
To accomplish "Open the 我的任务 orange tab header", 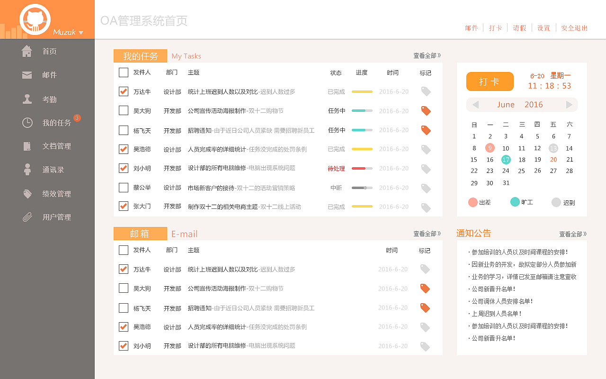I will 140,56.
